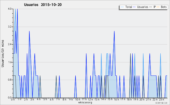Click the 'CC BY-SA 3.0' license text
170x105 pixels.
click(x=161, y=103)
